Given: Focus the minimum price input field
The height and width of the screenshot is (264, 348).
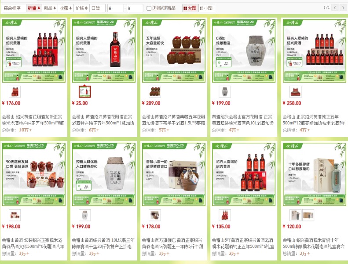Looking at the screenshot, I should coord(115,8).
